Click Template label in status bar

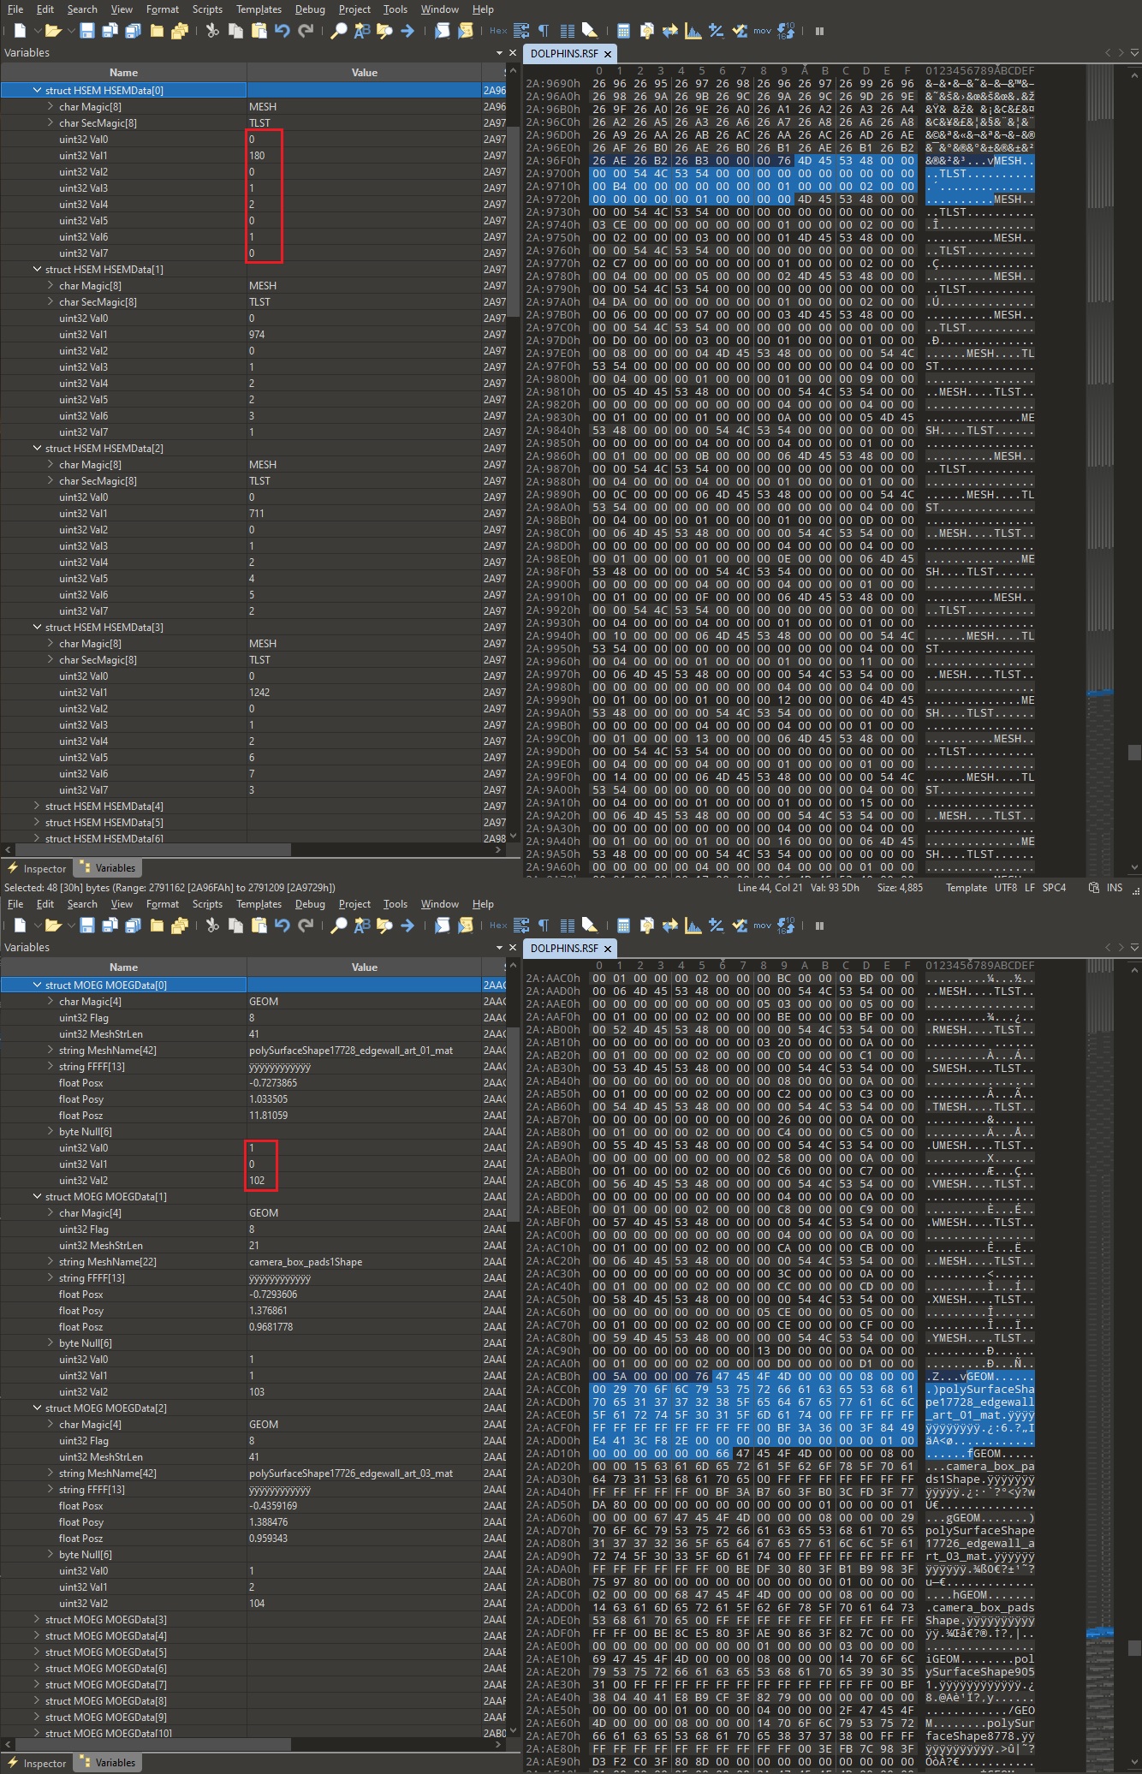coord(966,888)
